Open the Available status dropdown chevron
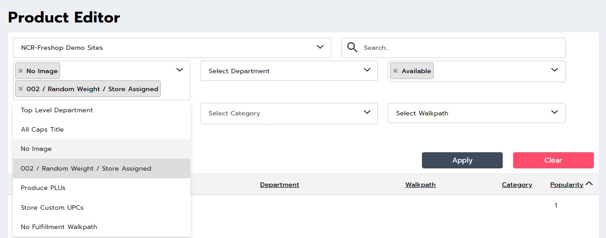Viewport: 606px width, 238px height. tap(554, 70)
